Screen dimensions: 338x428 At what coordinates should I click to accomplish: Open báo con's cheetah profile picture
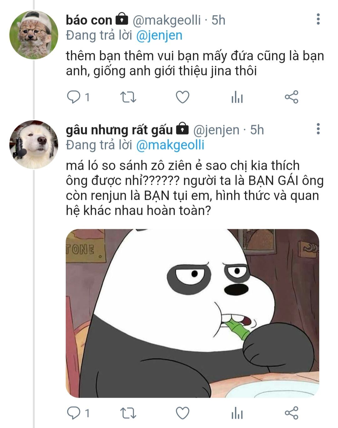coord(34,35)
